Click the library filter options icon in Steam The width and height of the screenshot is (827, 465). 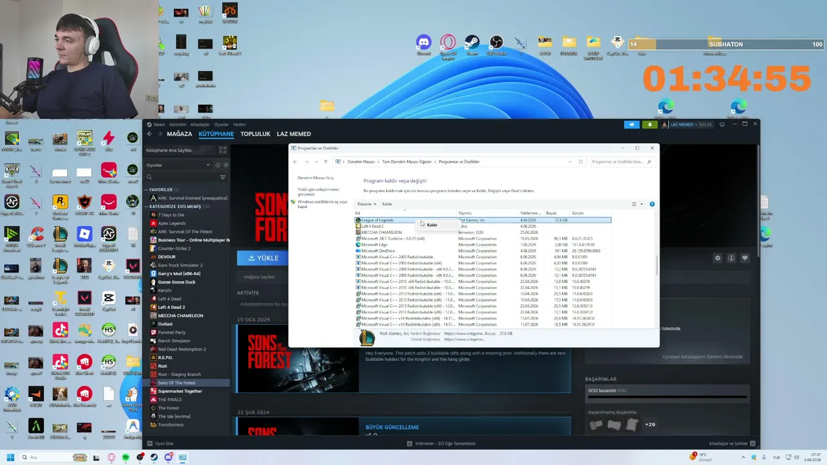223,177
